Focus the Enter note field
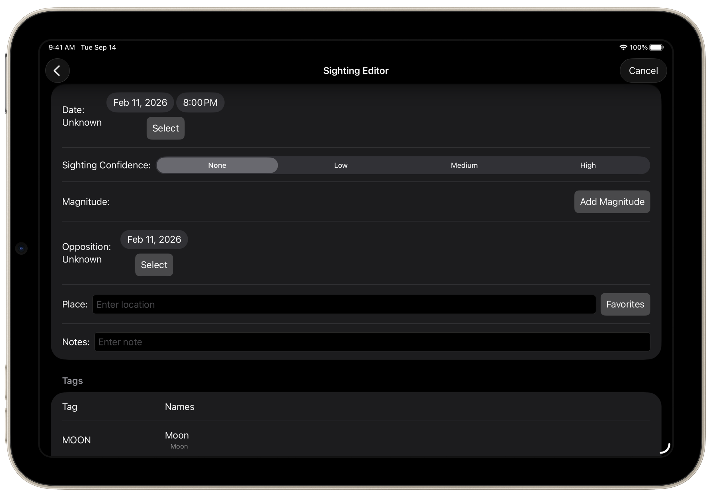The width and height of the screenshot is (712, 497). 372,342
